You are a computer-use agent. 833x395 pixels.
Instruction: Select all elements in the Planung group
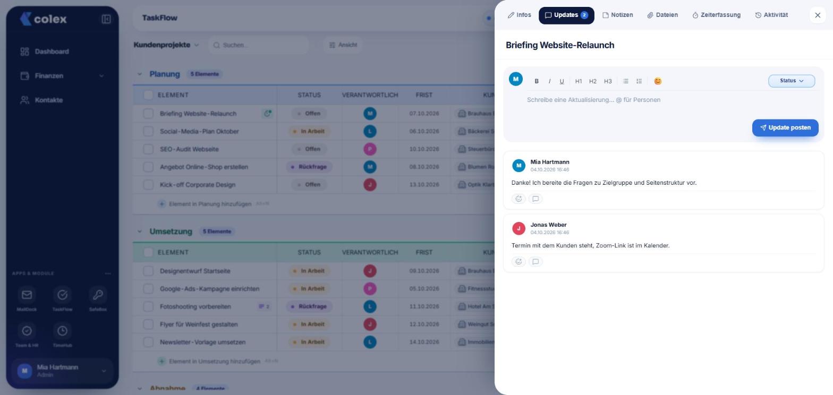point(148,95)
